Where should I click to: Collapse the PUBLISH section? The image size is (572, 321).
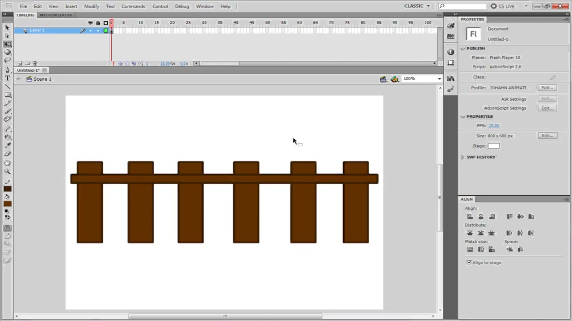coord(463,48)
